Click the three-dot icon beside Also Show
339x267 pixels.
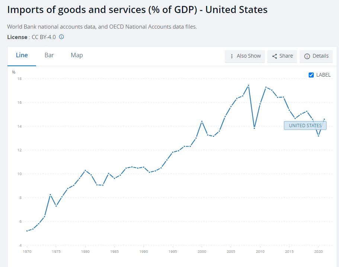coord(232,56)
